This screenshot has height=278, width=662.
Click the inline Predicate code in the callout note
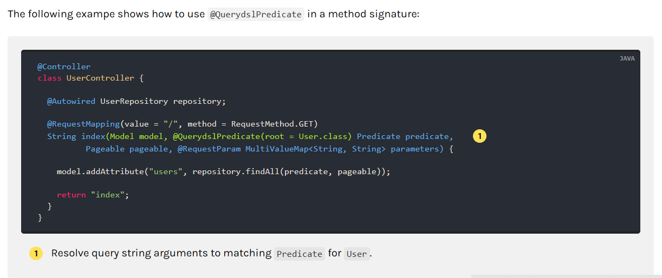[x=300, y=254]
